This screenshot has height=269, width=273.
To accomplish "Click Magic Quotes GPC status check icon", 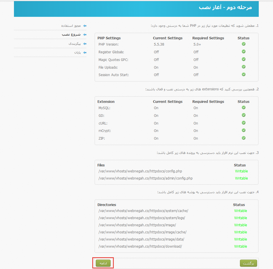I will (243, 59).
